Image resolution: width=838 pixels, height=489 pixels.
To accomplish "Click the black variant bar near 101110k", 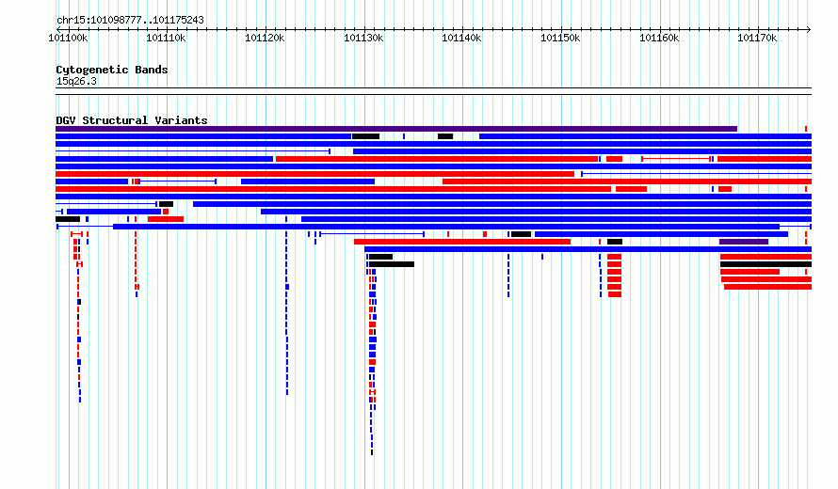I will click(167, 204).
